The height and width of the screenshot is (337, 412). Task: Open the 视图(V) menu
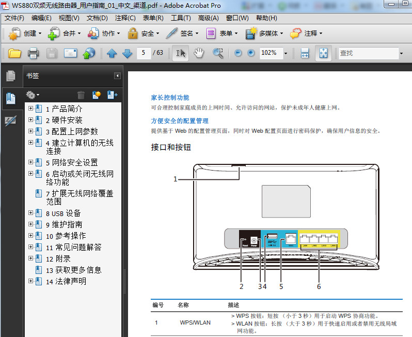point(69,18)
